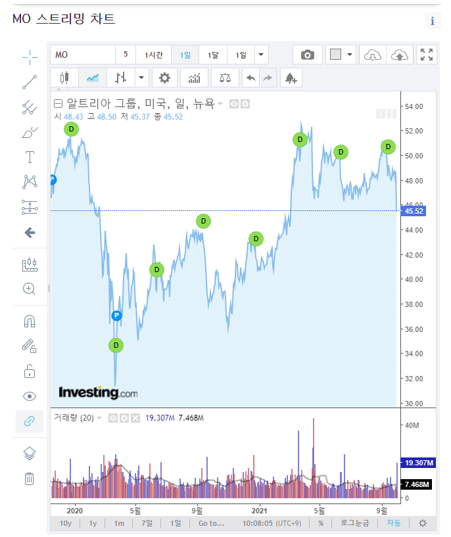The height and width of the screenshot is (537, 451).
Task: Expand the interval list dropdown arrow
Action: pyautogui.click(x=261, y=55)
